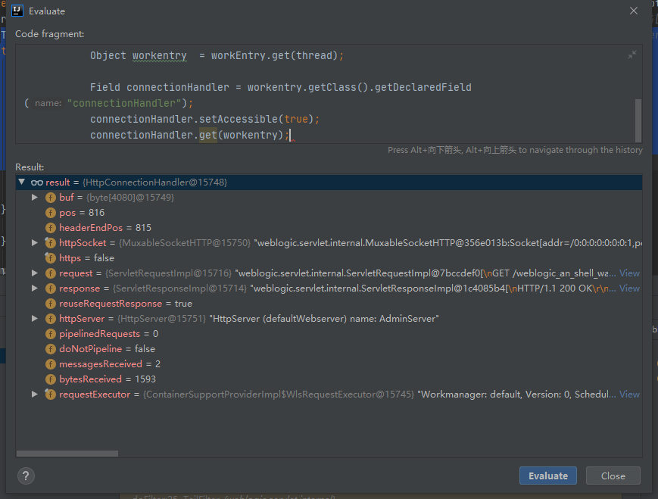Click the result tree horizontal scrollbar
This screenshot has height=499, width=658.
(67, 454)
